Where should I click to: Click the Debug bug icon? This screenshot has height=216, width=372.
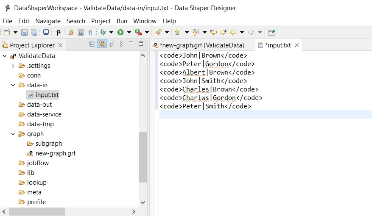(x=103, y=32)
